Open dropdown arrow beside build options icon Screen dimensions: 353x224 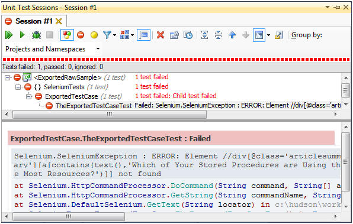tap(133, 35)
